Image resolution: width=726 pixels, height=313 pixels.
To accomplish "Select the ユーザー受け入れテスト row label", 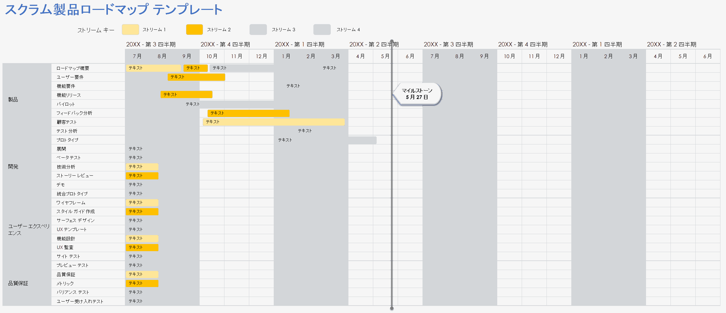I will (x=80, y=301).
